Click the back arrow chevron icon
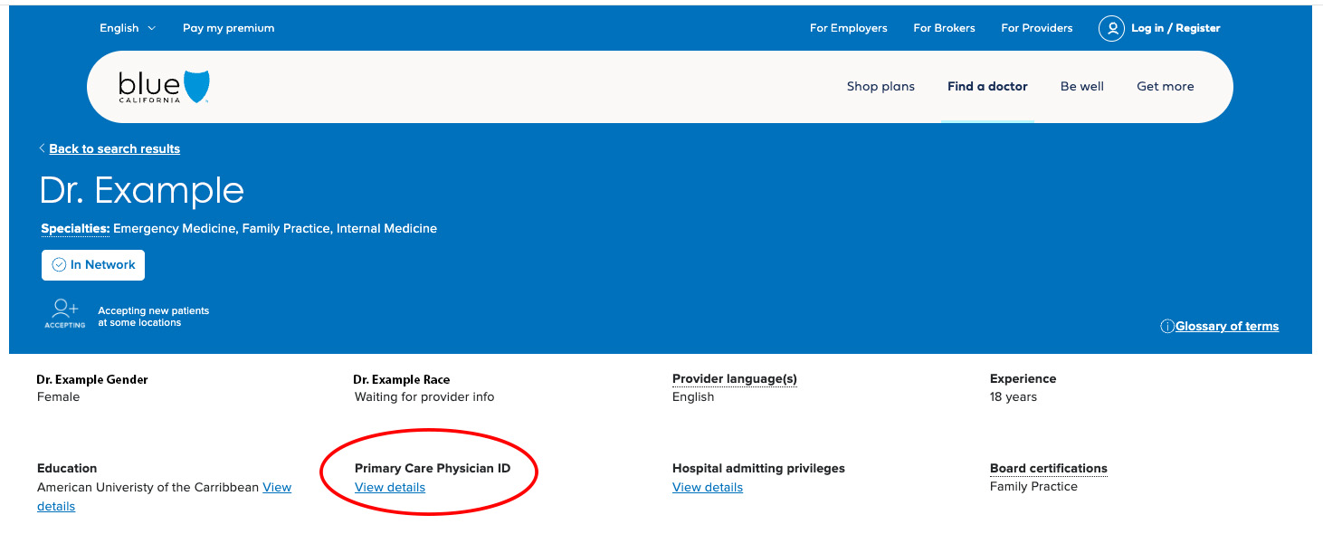The width and height of the screenshot is (1323, 534). click(x=42, y=148)
